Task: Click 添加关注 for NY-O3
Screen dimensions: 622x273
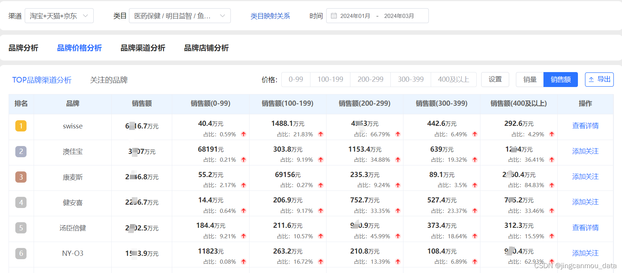Action: 585,253
